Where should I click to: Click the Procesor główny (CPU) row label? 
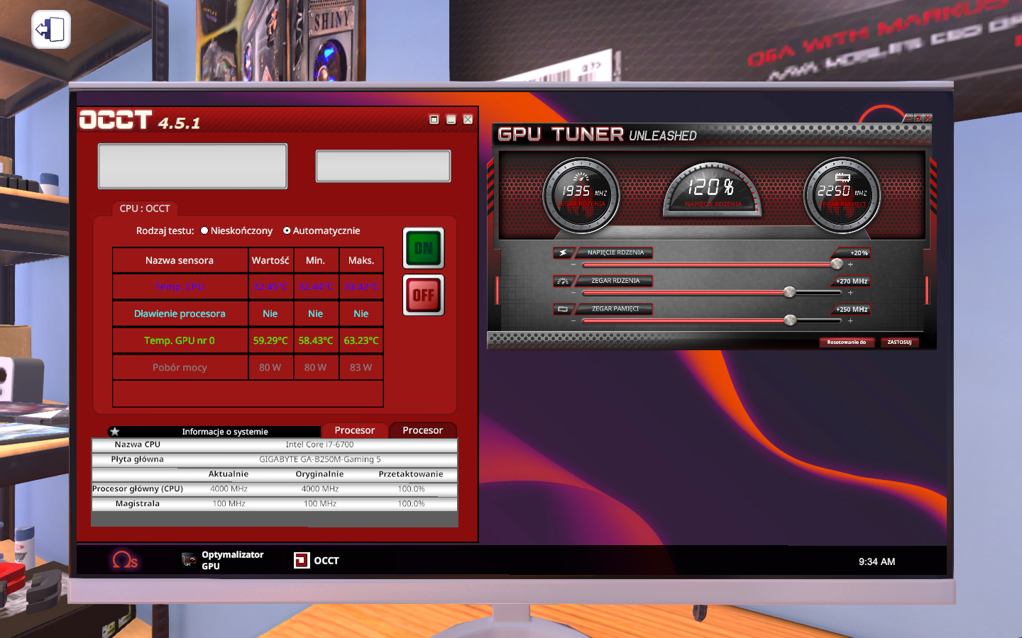[x=138, y=488]
